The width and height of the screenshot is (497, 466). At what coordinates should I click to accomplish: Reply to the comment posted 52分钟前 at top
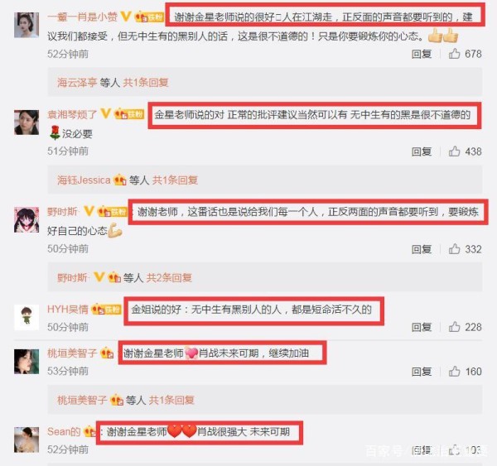point(422,54)
